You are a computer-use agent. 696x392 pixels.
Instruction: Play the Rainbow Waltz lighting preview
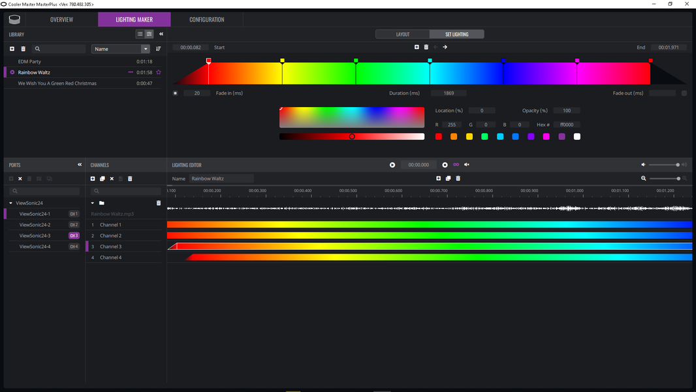(392, 165)
